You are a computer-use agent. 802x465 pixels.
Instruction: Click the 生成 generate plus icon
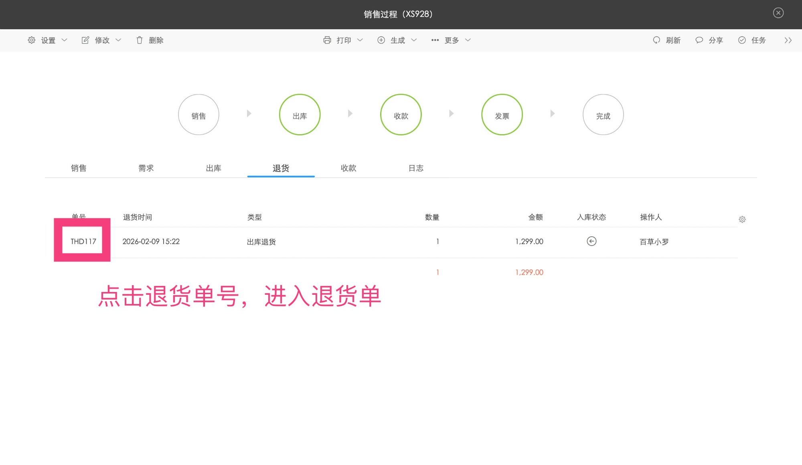click(381, 40)
